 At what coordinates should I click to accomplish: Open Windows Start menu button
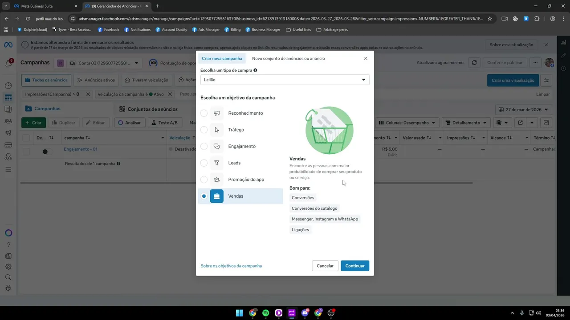pos(239,313)
